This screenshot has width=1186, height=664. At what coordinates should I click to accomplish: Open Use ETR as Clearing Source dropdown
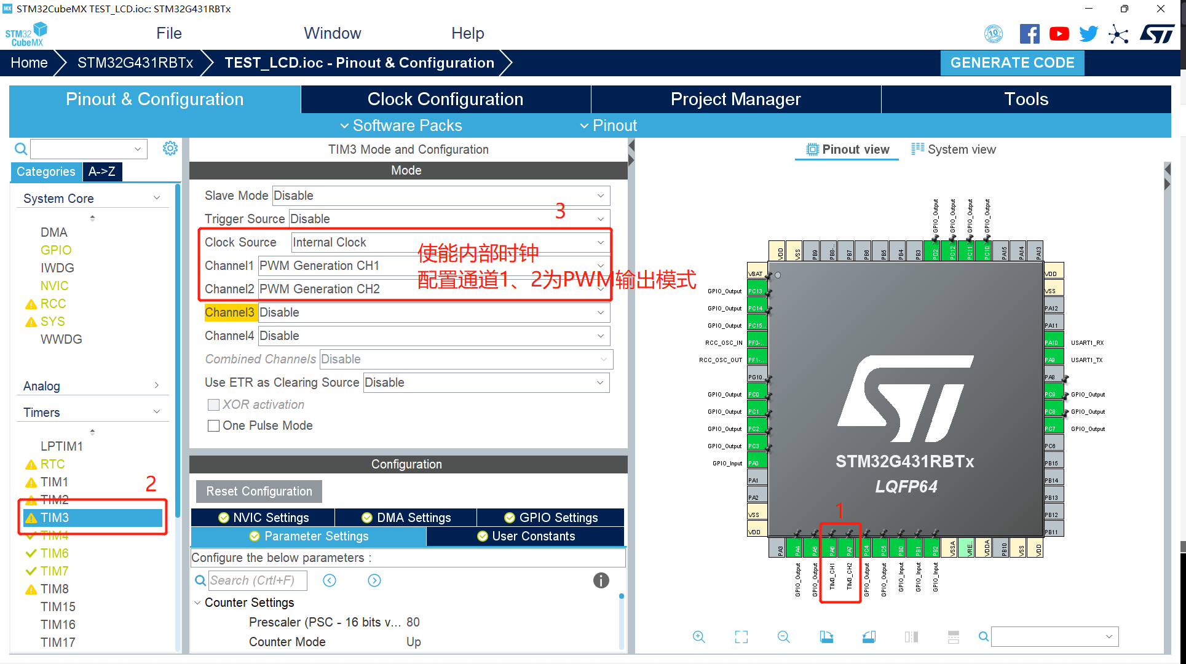pos(486,382)
